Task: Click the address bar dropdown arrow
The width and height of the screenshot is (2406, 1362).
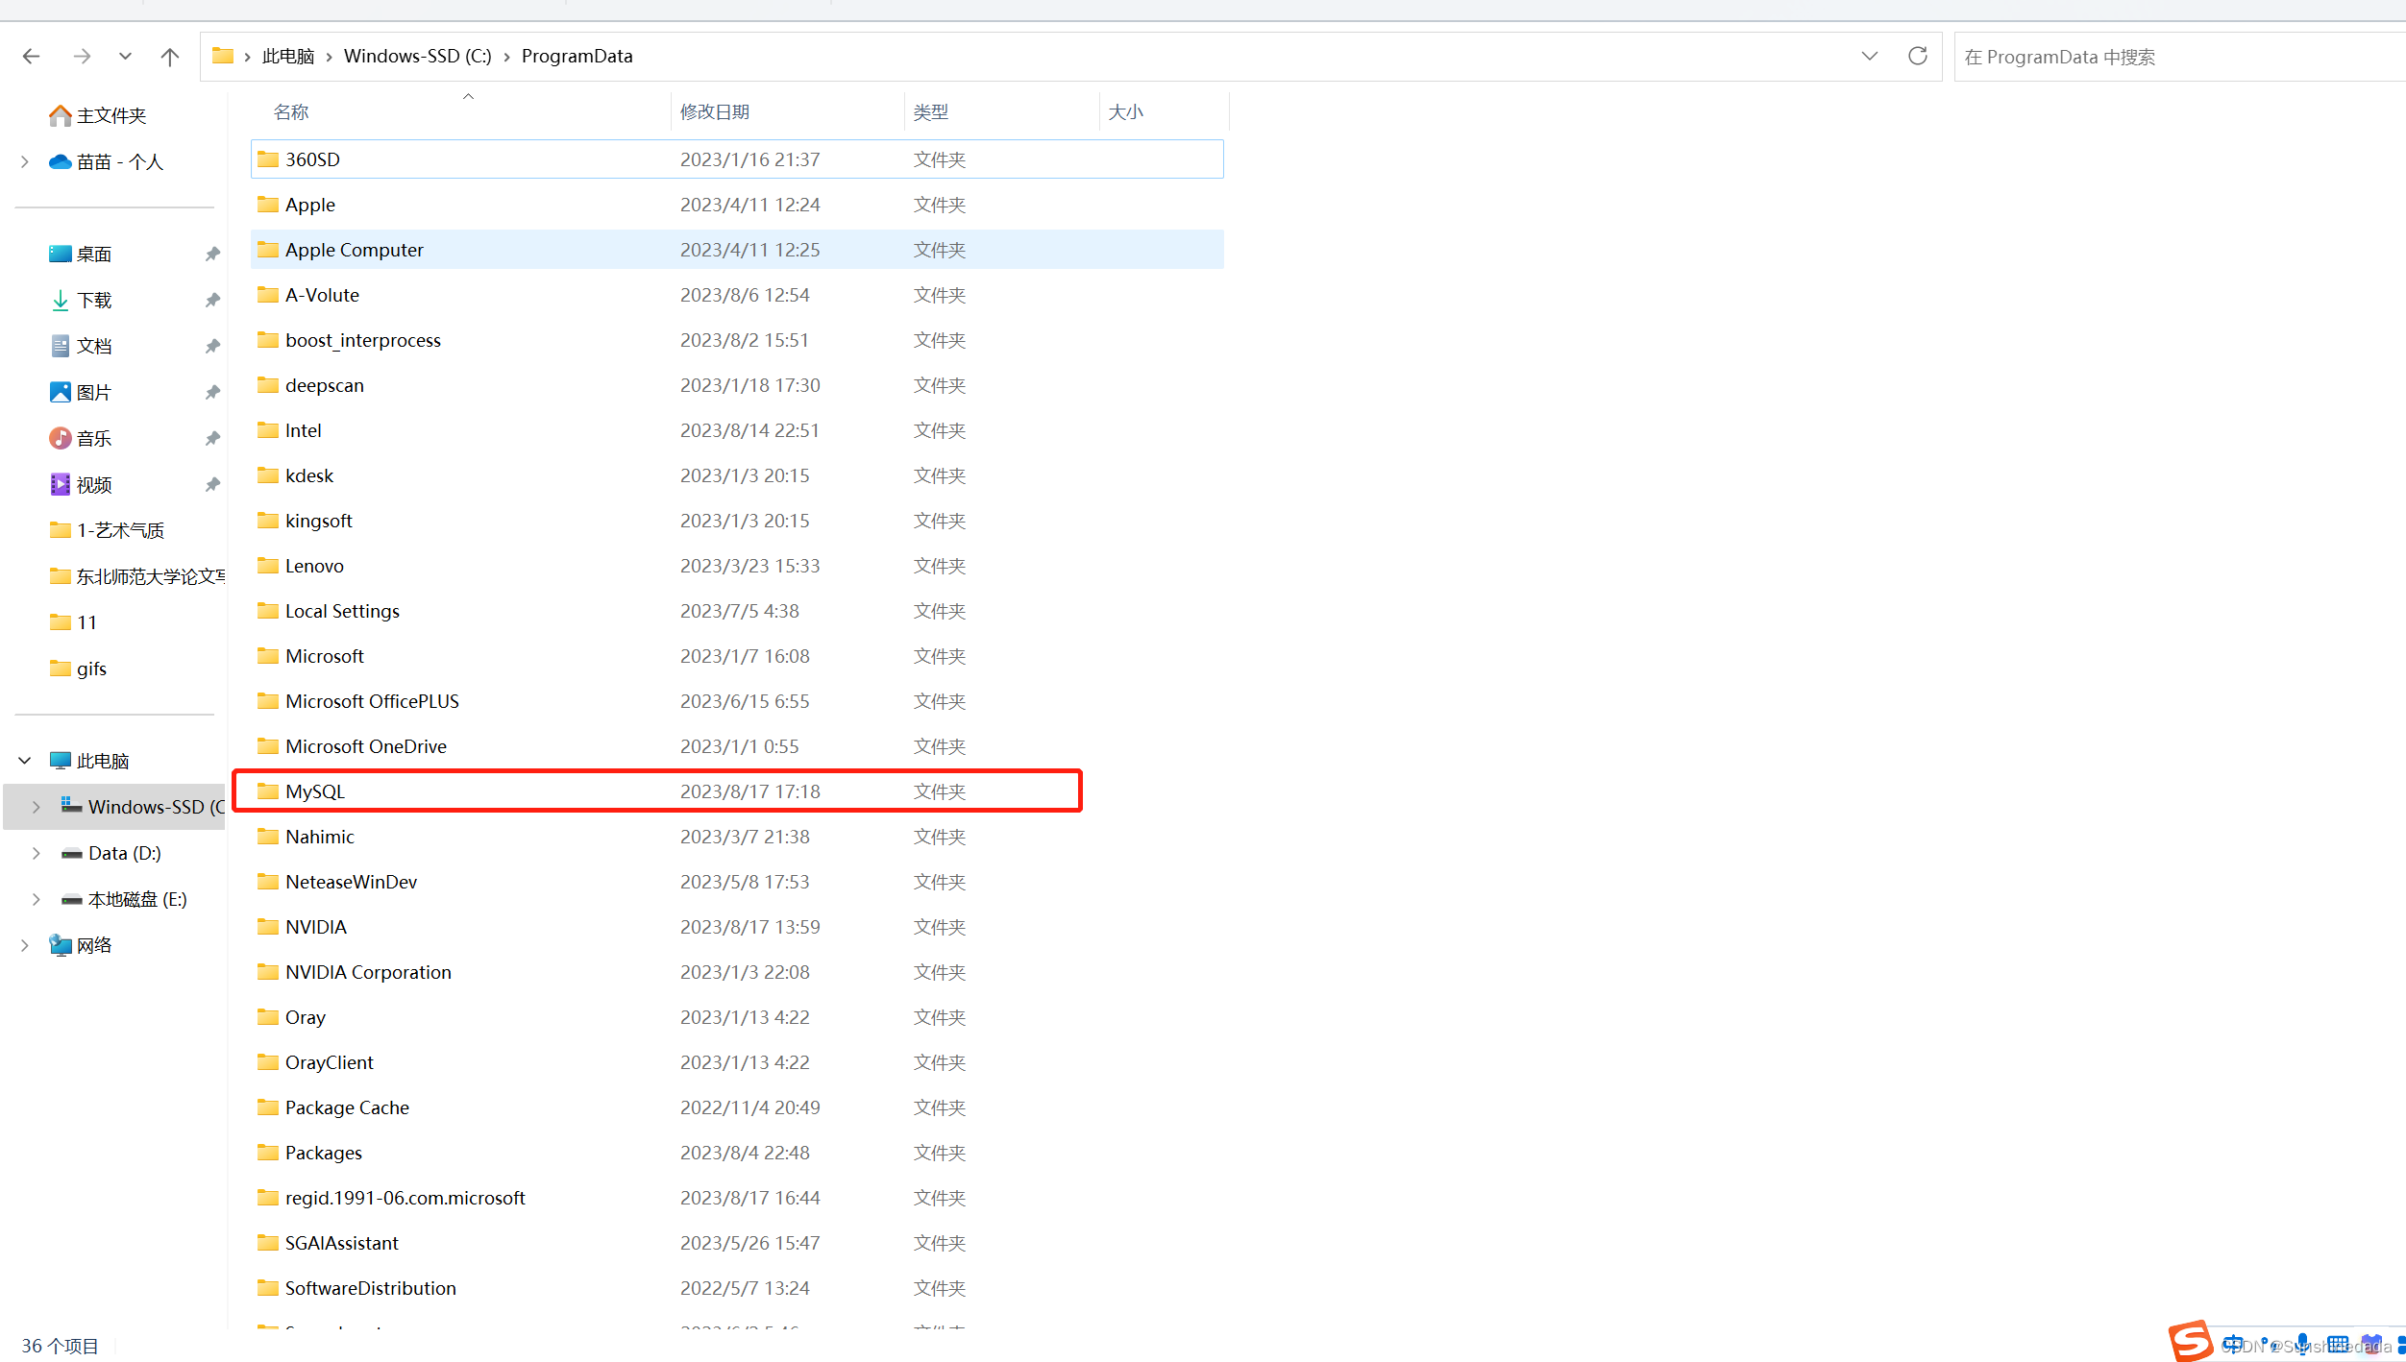Action: [1869, 56]
